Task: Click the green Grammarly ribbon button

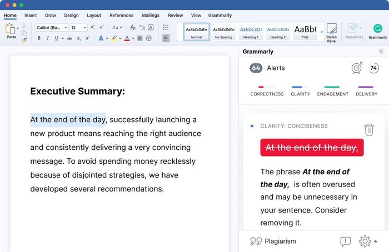Action: [x=377, y=31]
